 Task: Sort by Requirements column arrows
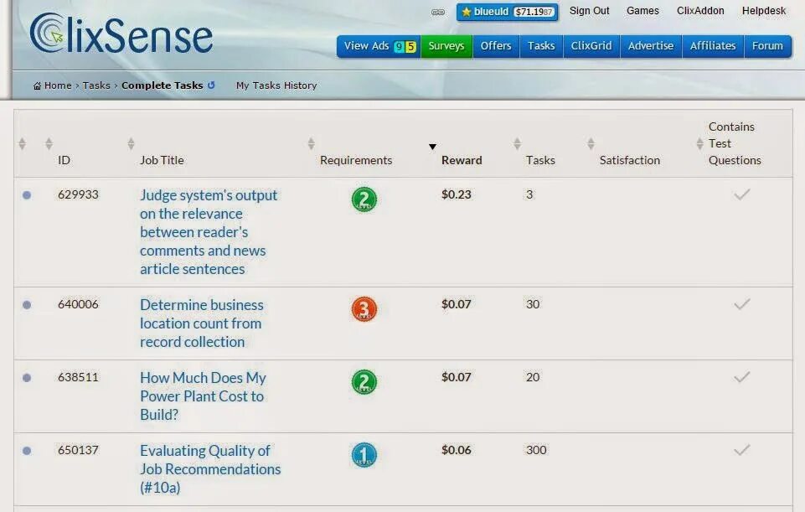[x=311, y=144]
